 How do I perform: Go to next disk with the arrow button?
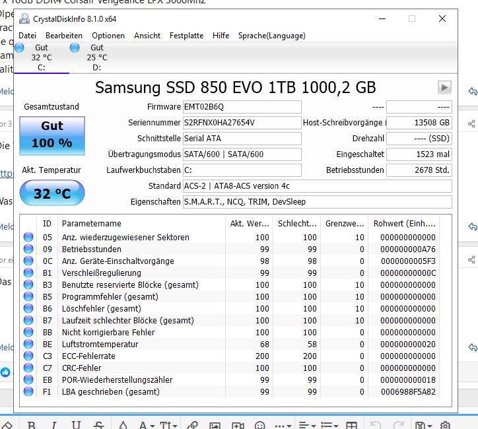(444, 88)
